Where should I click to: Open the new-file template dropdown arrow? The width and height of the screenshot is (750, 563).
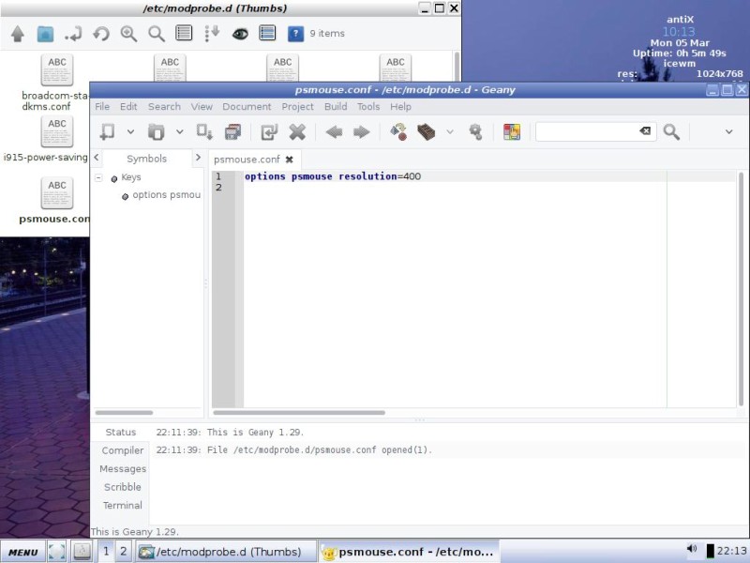130,131
